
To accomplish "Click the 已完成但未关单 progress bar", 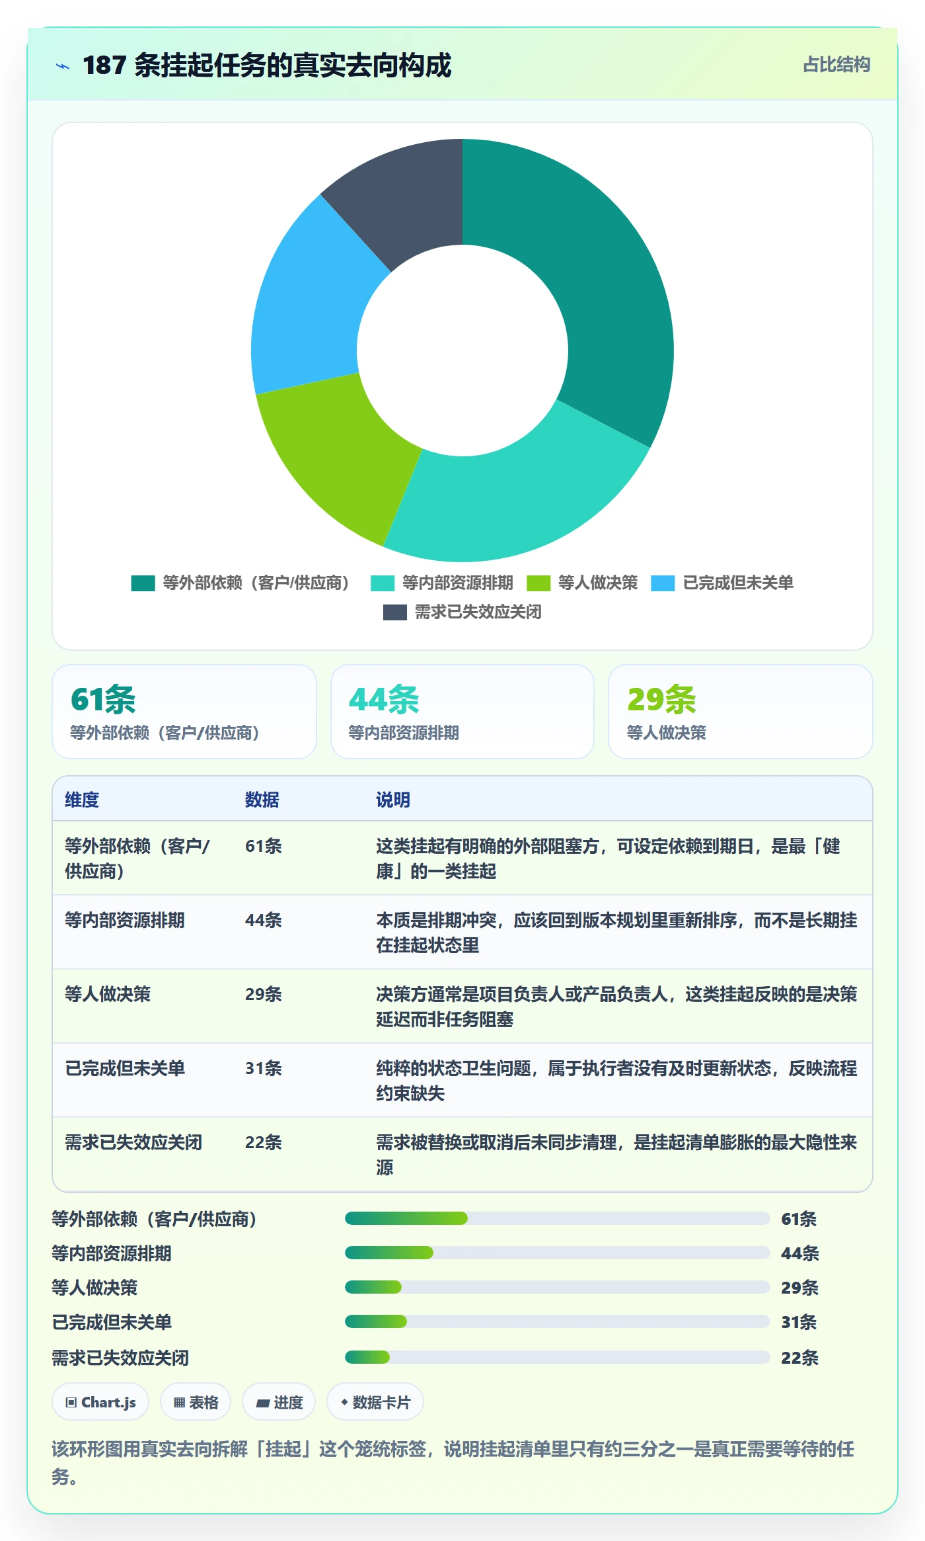I will point(558,1321).
